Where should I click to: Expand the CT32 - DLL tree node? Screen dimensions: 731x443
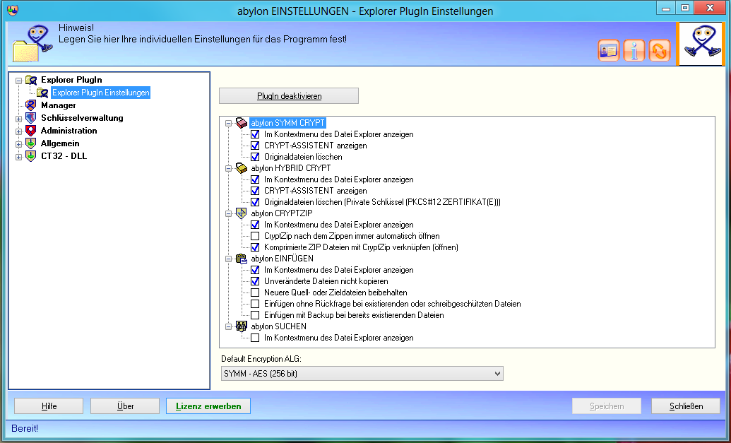[18, 157]
